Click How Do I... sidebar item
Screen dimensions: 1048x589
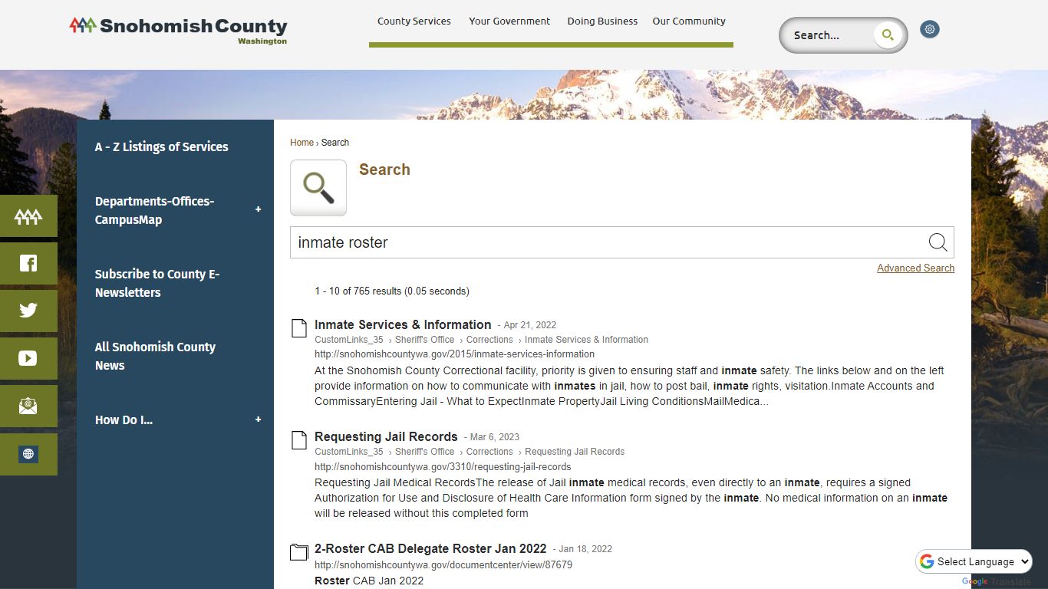[x=124, y=420]
